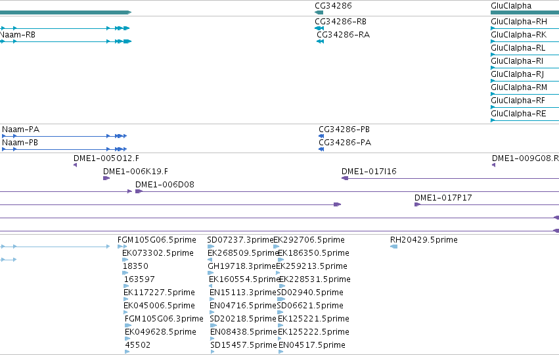Select EST EN04517.5prime
Viewport: 559px width, 355px height.
[312, 345]
